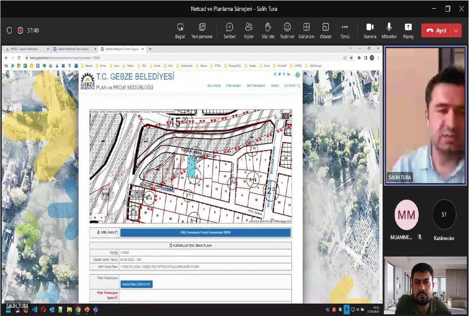Screen dimensions: 469x316
Task: Open Plan Notları page
Action: 233,86
